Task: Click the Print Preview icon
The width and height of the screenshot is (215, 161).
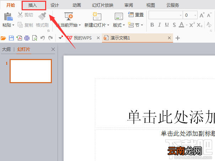Action: [35, 38]
